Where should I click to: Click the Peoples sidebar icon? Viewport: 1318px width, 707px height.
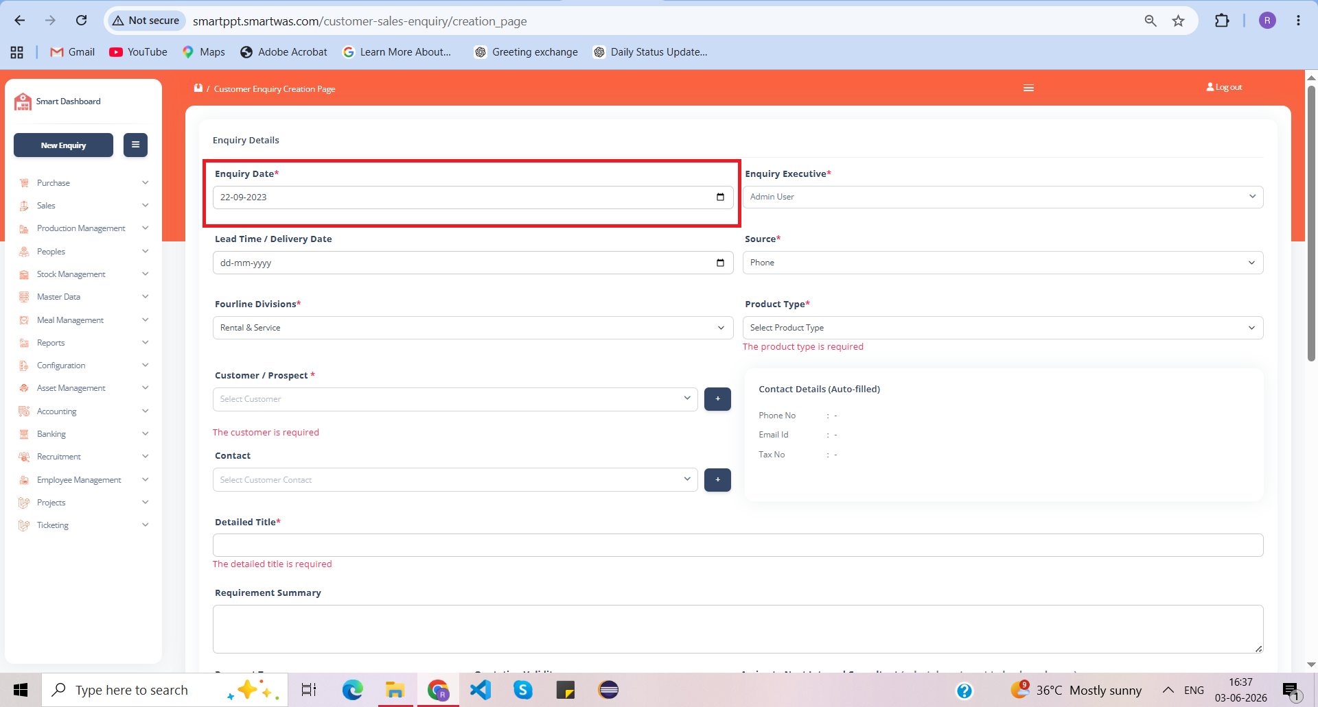[24, 252]
